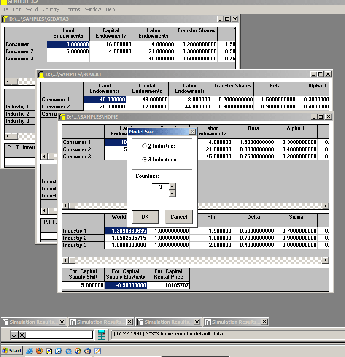
Task: Click the calculator icon in the status bar
Action: 101,335
